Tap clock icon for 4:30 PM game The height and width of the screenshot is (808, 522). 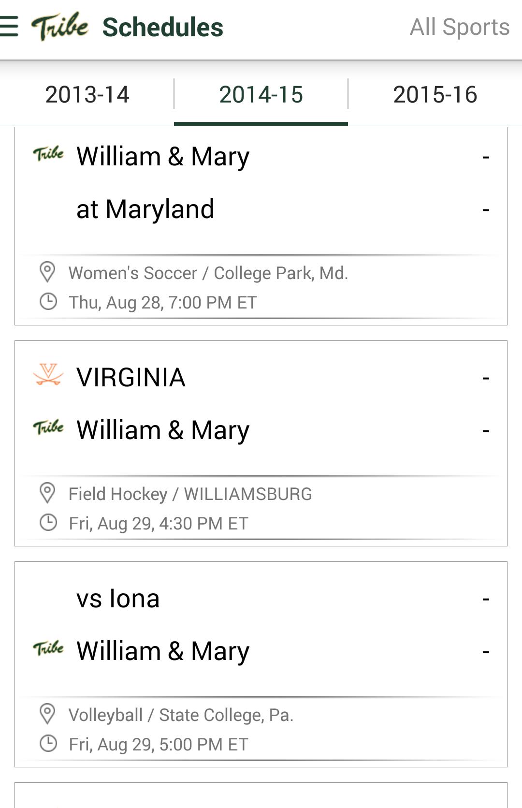pyautogui.click(x=48, y=523)
